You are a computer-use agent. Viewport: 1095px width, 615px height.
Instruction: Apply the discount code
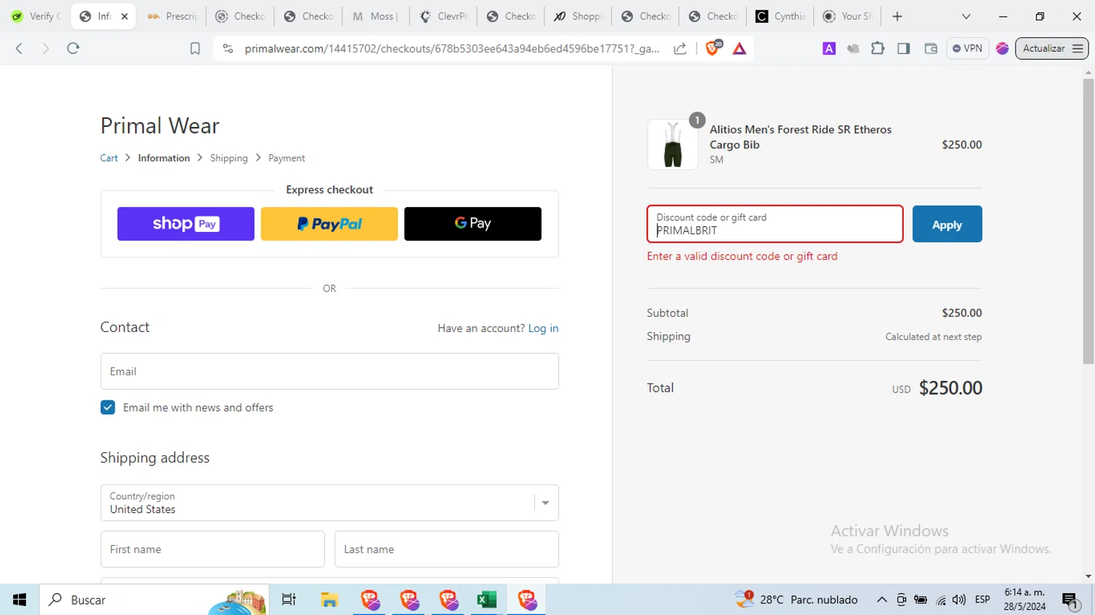coord(947,224)
